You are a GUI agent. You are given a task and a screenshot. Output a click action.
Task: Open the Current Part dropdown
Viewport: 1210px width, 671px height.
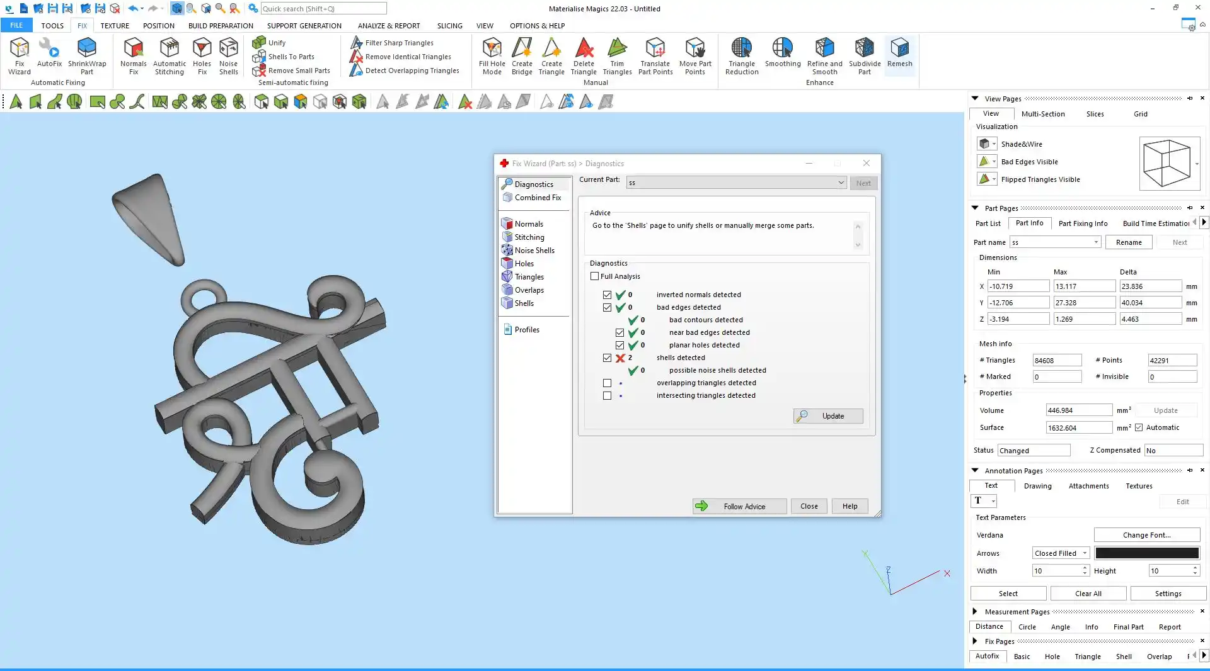click(x=841, y=183)
